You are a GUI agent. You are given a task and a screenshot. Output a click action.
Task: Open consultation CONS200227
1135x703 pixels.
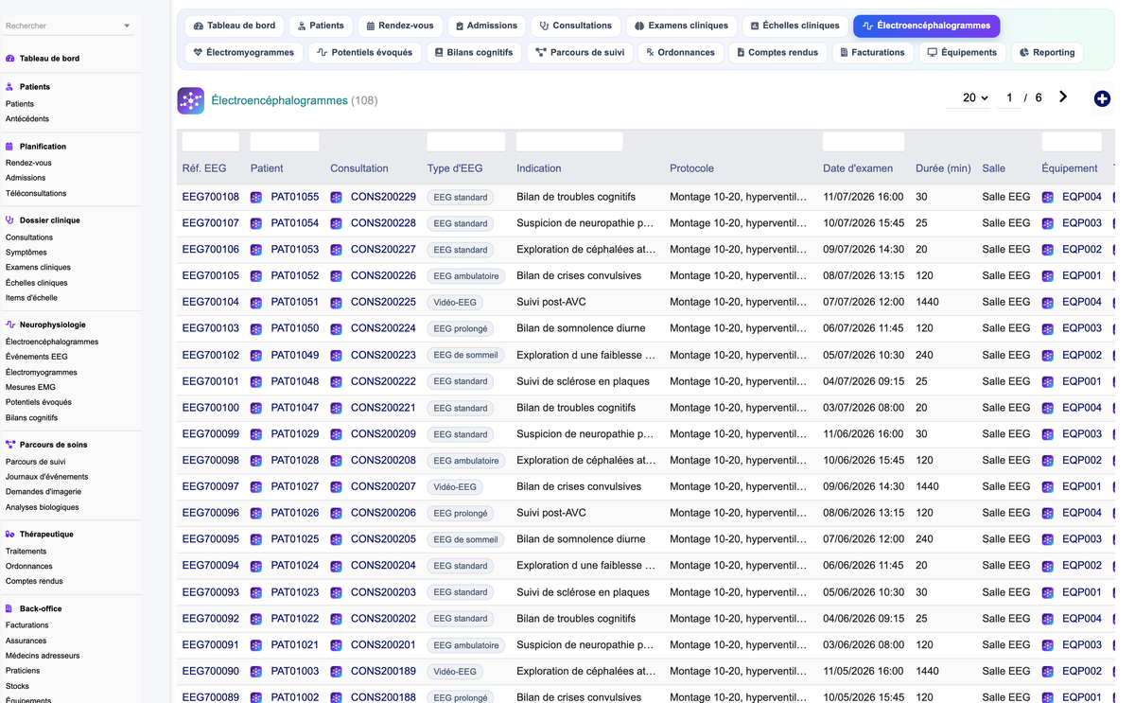tap(383, 250)
